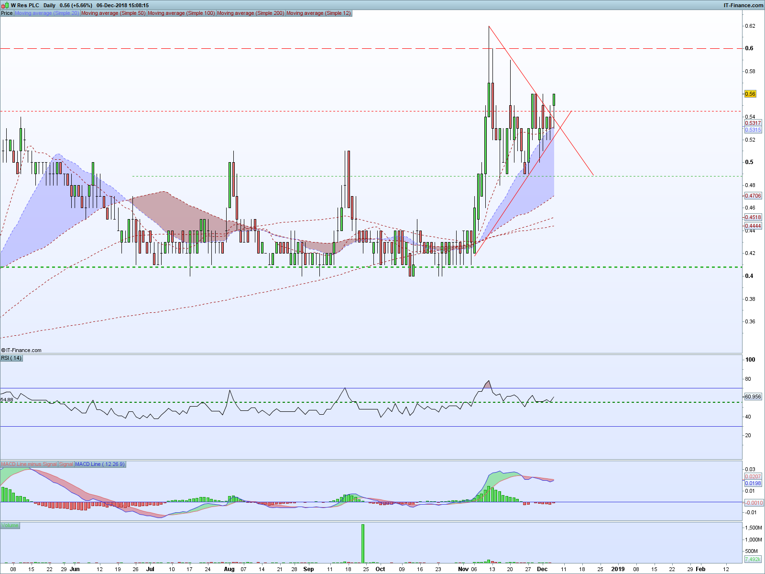The height and width of the screenshot is (574, 765).
Task: Click the 0.5317 moving average price tag
Action: click(753, 123)
